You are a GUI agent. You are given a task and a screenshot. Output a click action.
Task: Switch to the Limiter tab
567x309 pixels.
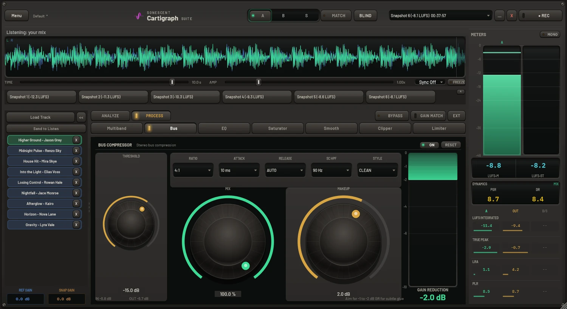click(439, 128)
